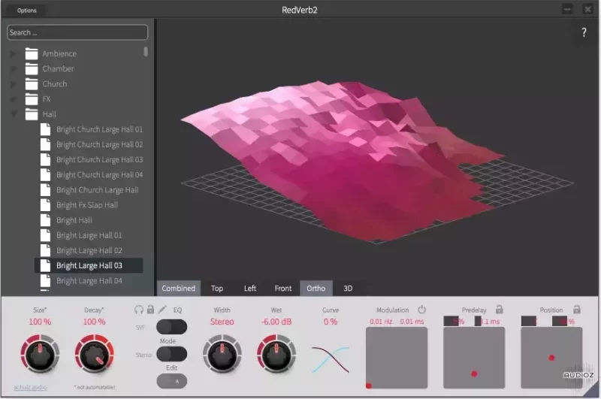Click the EQ label button

point(177,310)
